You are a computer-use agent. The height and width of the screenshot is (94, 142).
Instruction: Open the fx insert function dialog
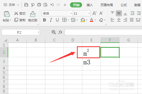[x=60, y=32]
